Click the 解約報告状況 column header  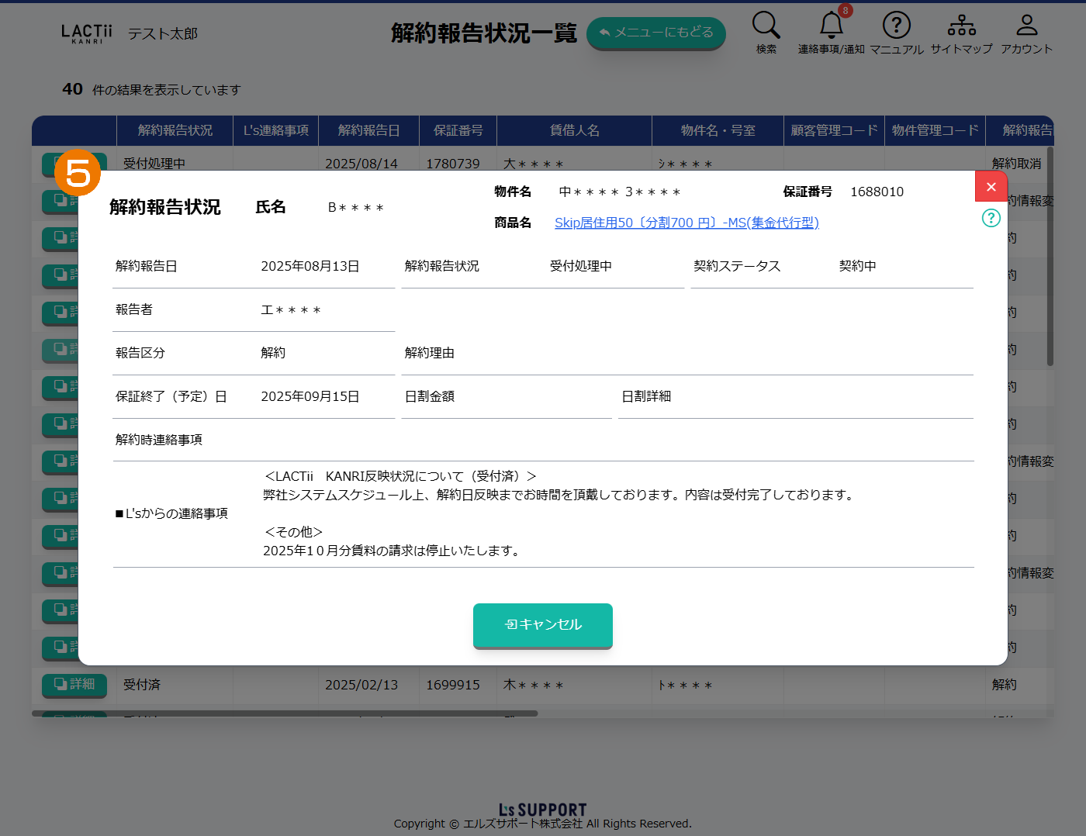coord(175,130)
